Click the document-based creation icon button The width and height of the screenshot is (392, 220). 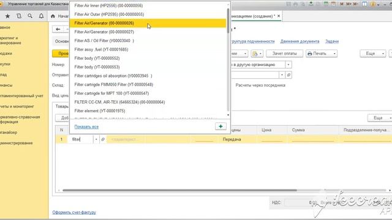(x=257, y=53)
